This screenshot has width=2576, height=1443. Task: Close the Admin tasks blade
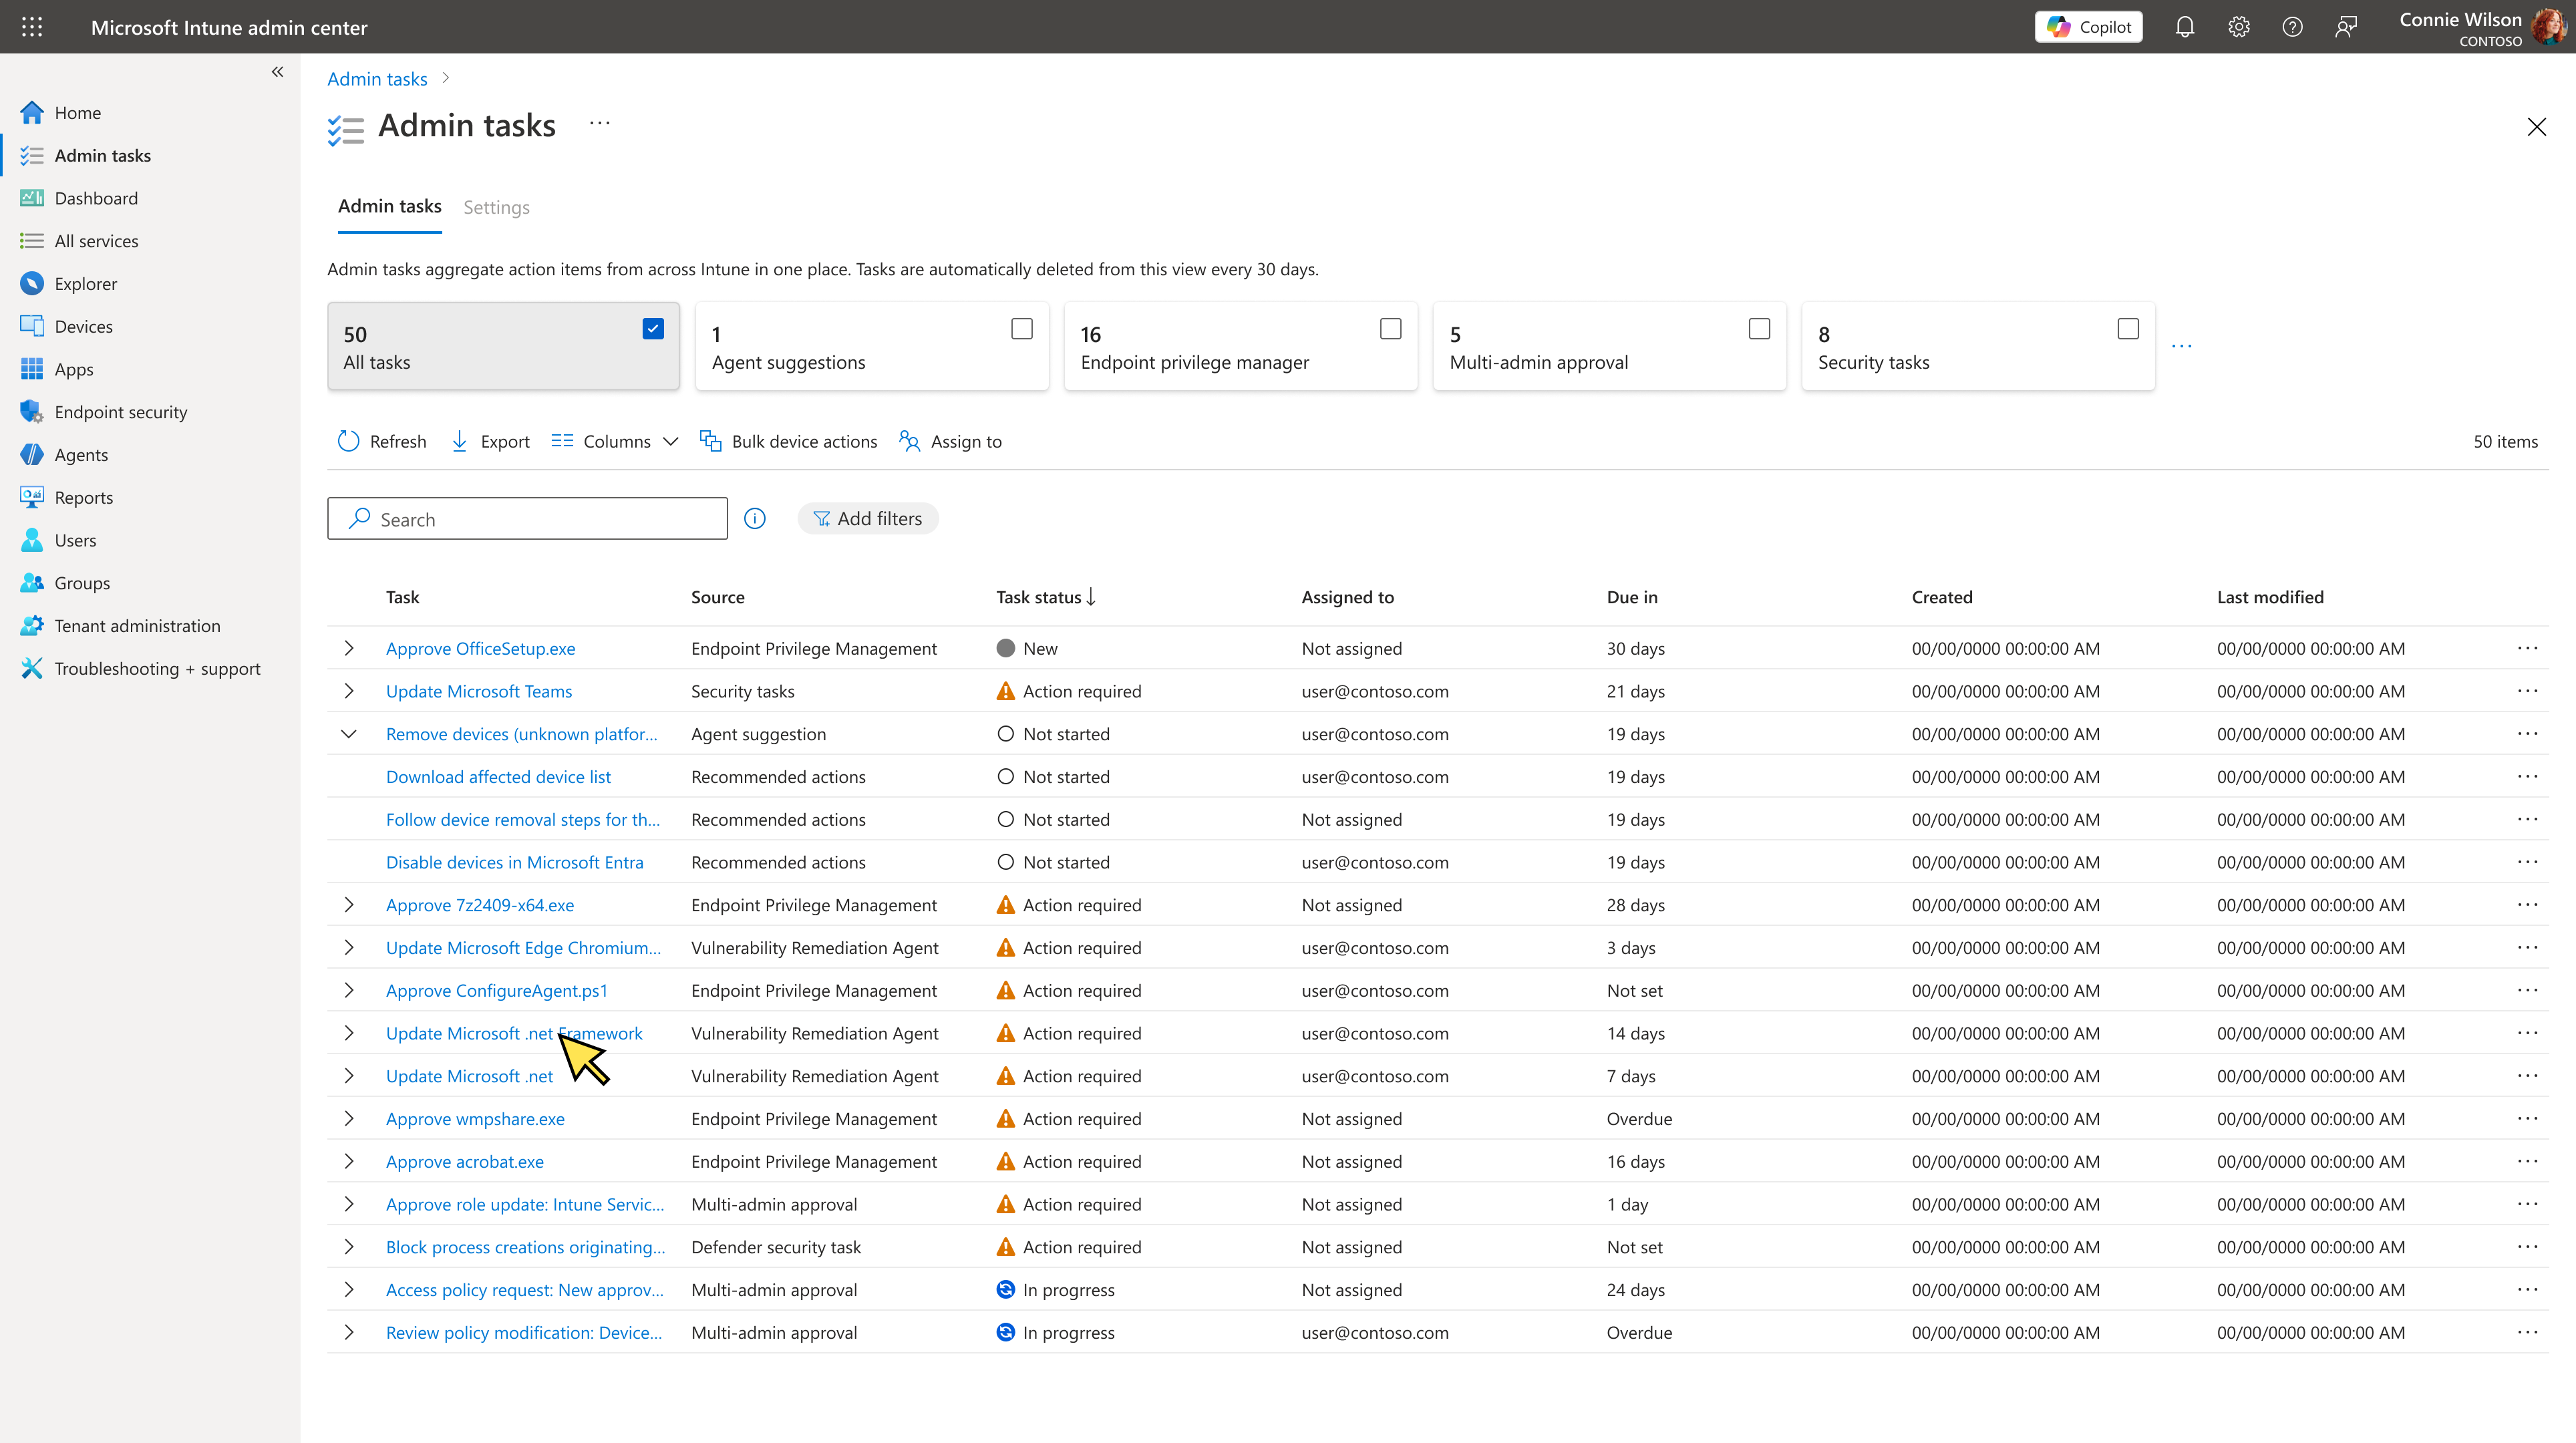tap(2536, 127)
